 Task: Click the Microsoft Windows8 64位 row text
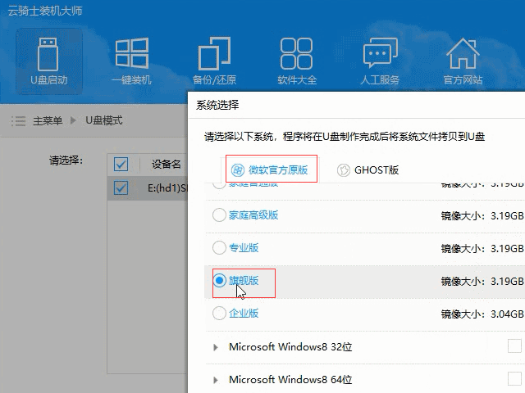(290, 380)
